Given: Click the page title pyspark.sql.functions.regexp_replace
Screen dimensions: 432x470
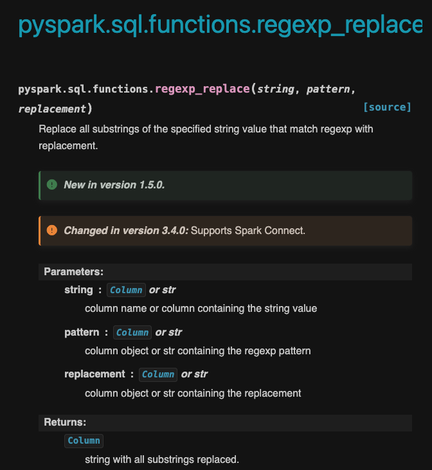Looking at the screenshot, I should (220, 25).
